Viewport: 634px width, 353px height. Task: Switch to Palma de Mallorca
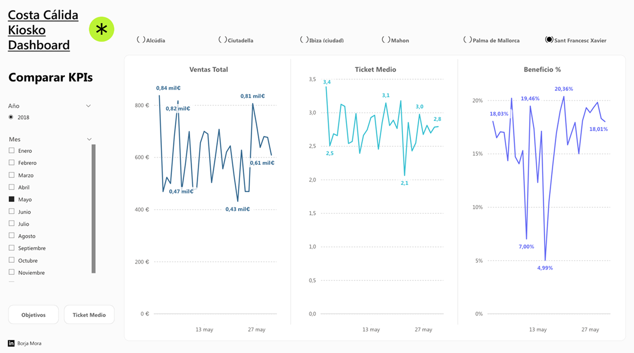468,40
